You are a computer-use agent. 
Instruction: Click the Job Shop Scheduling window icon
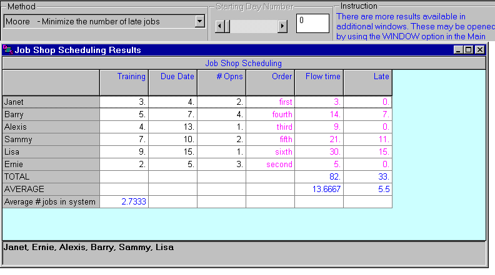click(x=8, y=50)
